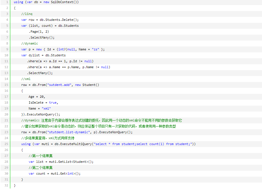Screen dimensions: 262x189
Task: Click '.SelectMany();' on line 7
Action: click(42, 38)
